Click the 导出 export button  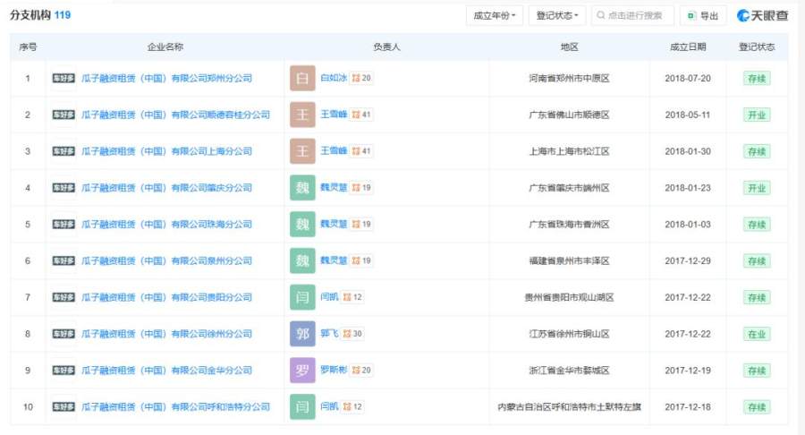point(703,15)
